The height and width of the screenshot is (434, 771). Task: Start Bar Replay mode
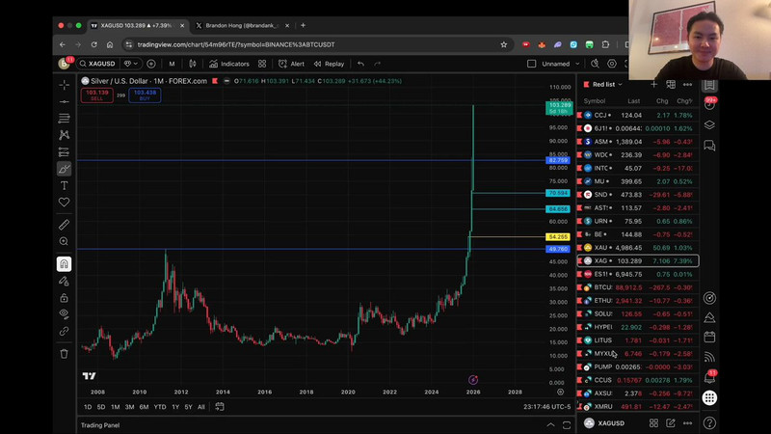[x=329, y=64]
